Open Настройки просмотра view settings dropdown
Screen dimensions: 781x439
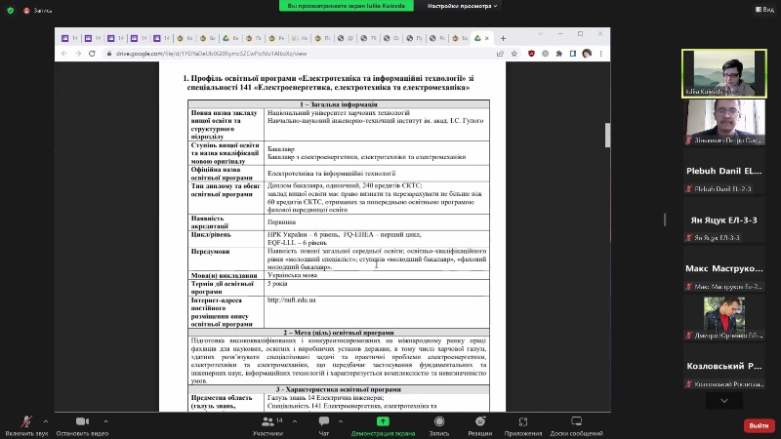[463, 6]
